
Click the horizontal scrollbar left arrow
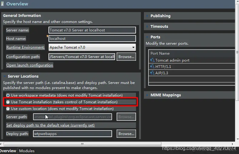pos(1,144)
